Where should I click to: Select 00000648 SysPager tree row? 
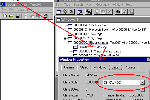(x=88, y=34)
